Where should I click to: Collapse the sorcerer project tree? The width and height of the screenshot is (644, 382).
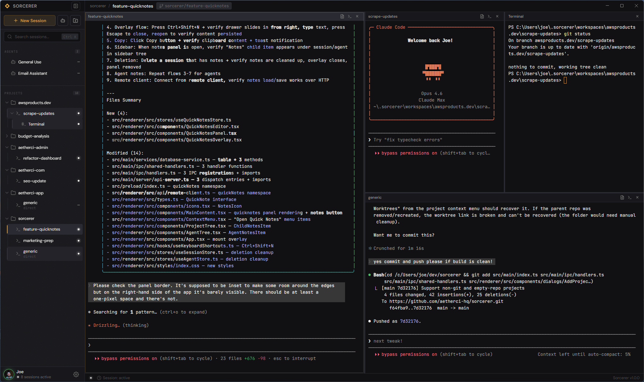pyautogui.click(x=6, y=218)
